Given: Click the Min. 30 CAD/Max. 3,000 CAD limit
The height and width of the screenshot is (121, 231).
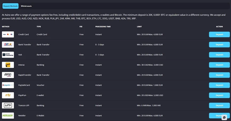Looking at the screenshot, I should tap(150, 65).
